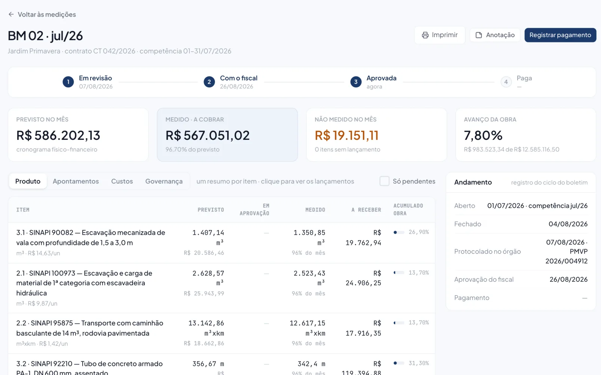Switch to the Governança tab
601x375 pixels.
click(x=164, y=181)
